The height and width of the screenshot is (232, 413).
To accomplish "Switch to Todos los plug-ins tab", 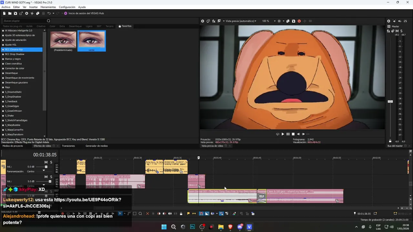I will tap(12, 26).
